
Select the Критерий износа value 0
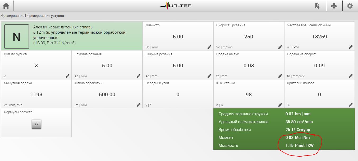coord(319,94)
